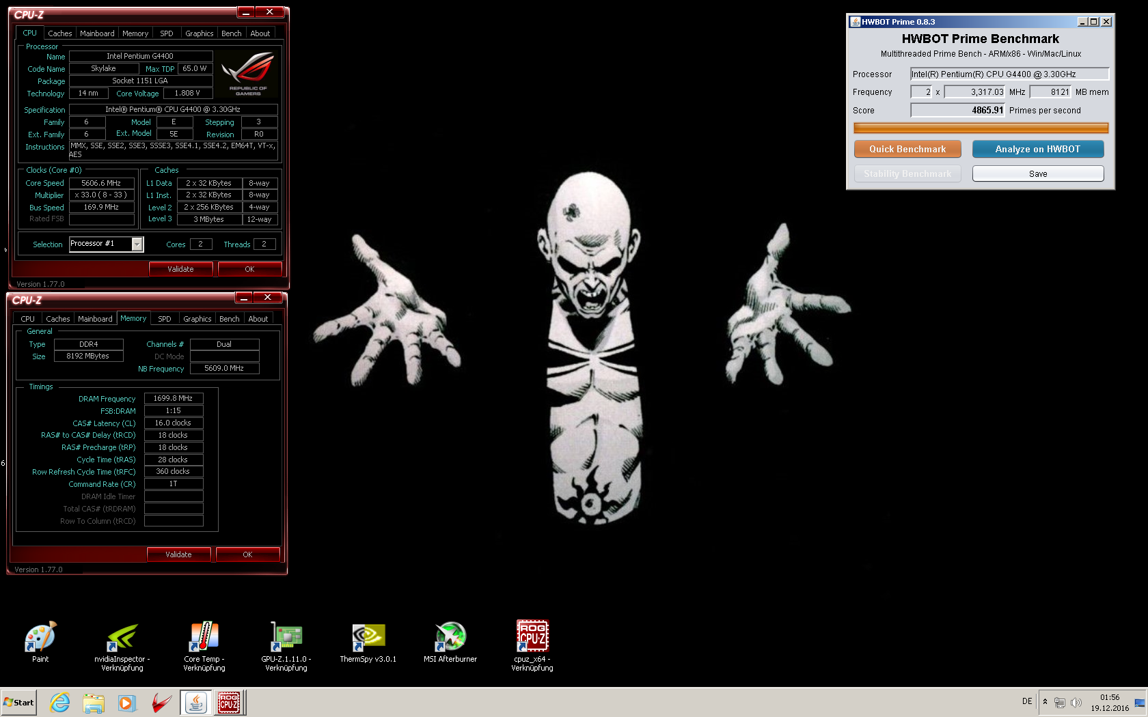Click Validate in the lower CPU-Z window
This screenshot has width=1148, height=717.
(178, 554)
